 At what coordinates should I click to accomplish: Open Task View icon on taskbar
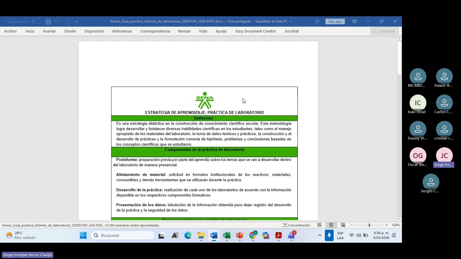(161, 235)
